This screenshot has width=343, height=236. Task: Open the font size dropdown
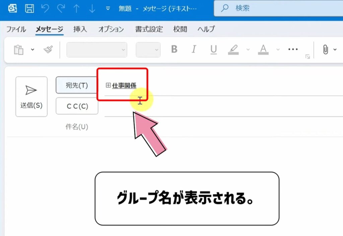point(148,49)
